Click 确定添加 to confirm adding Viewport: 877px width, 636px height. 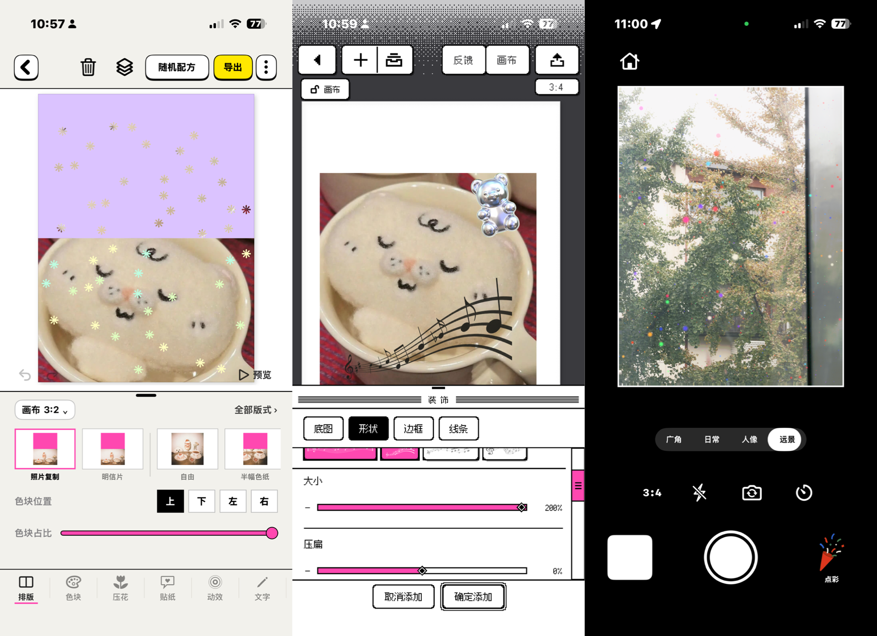[473, 597]
